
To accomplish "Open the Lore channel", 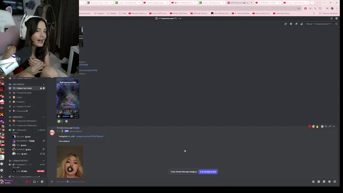I will tap(27, 97).
